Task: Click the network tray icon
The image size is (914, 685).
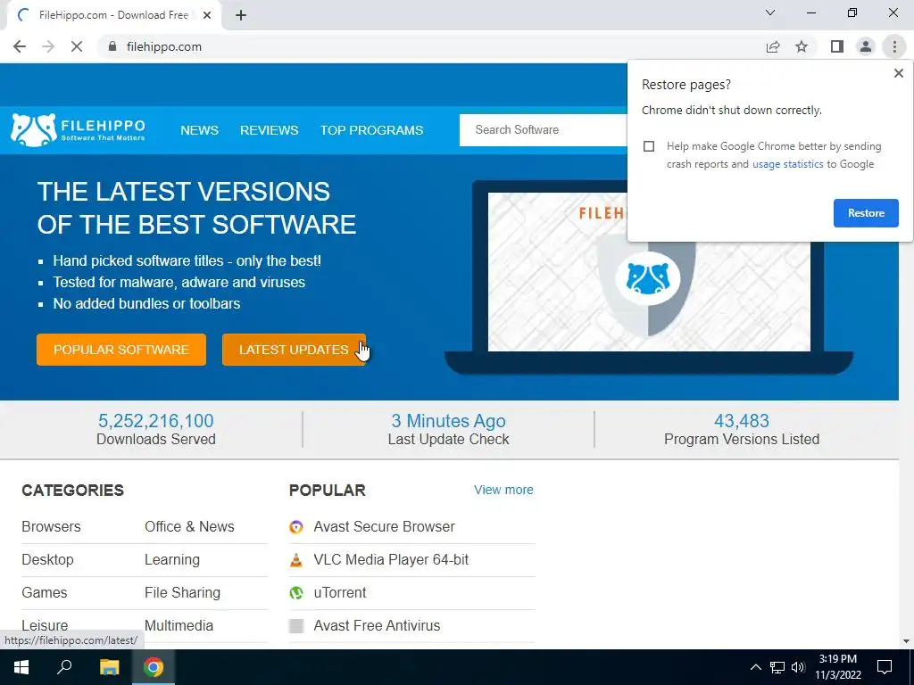Action: (777, 667)
